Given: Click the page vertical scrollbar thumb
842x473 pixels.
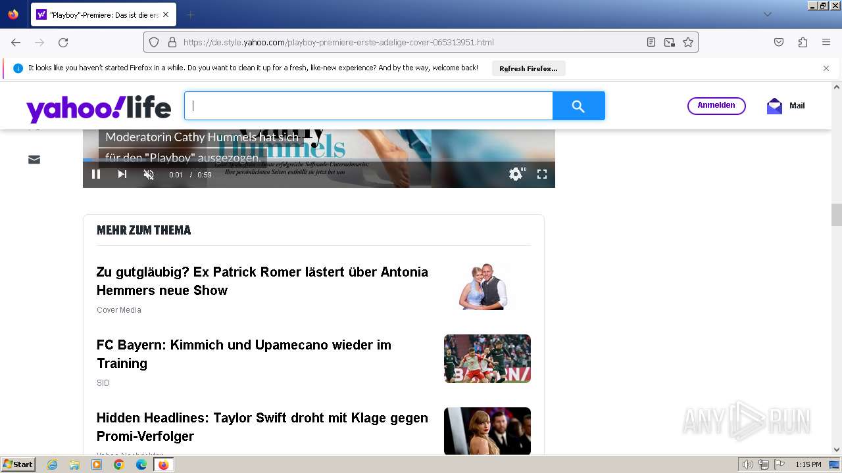Looking at the screenshot, I should 837,215.
